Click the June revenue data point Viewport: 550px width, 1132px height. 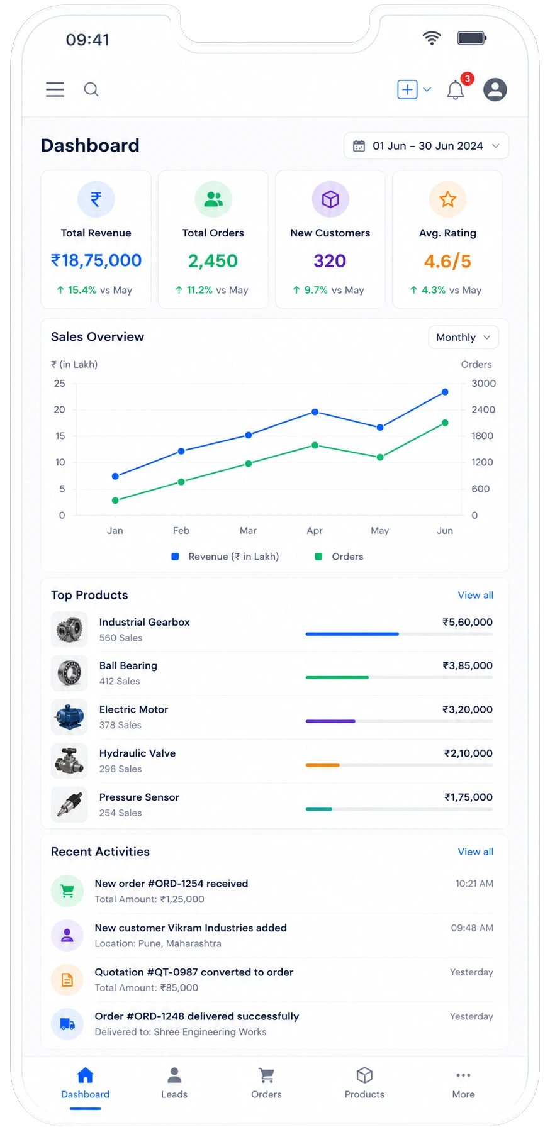445,392
